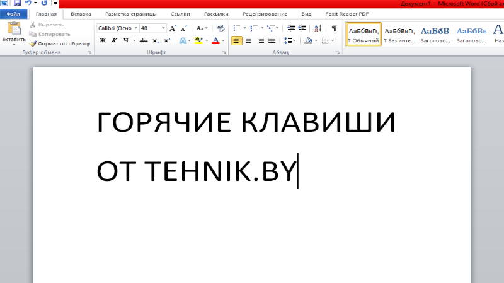Open the multilevel list button
504x283 pixels.
tap(272, 28)
